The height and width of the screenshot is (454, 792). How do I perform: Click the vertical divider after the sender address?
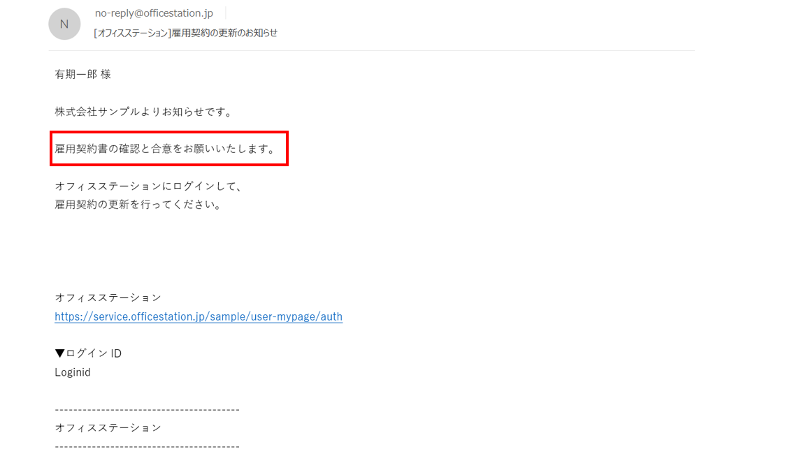tap(225, 13)
